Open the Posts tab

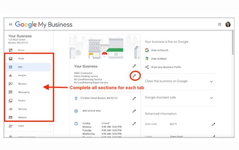coord(21,59)
